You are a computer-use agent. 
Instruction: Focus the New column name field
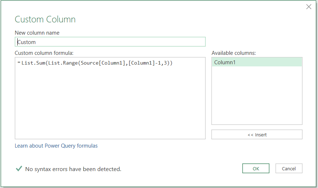110,42
